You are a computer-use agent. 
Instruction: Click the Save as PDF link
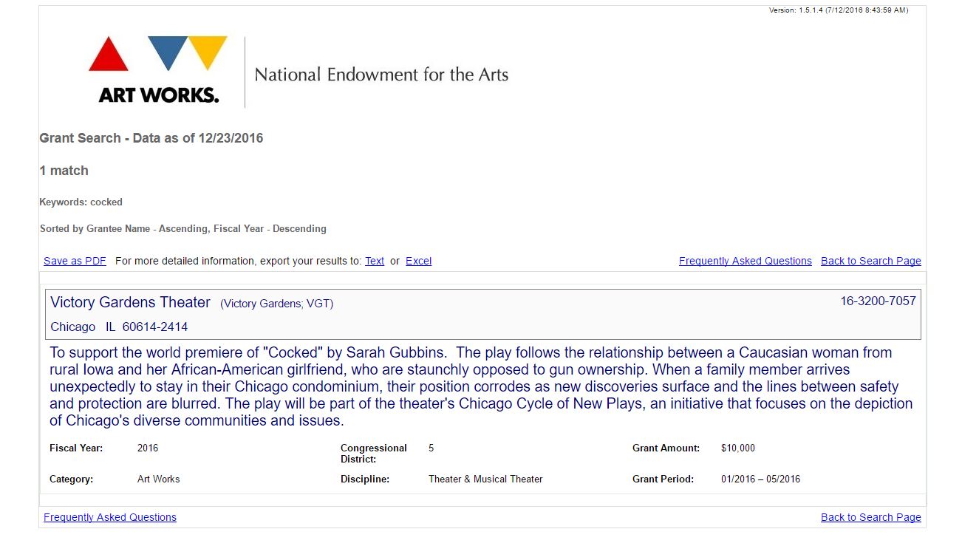pyautogui.click(x=75, y=261)
